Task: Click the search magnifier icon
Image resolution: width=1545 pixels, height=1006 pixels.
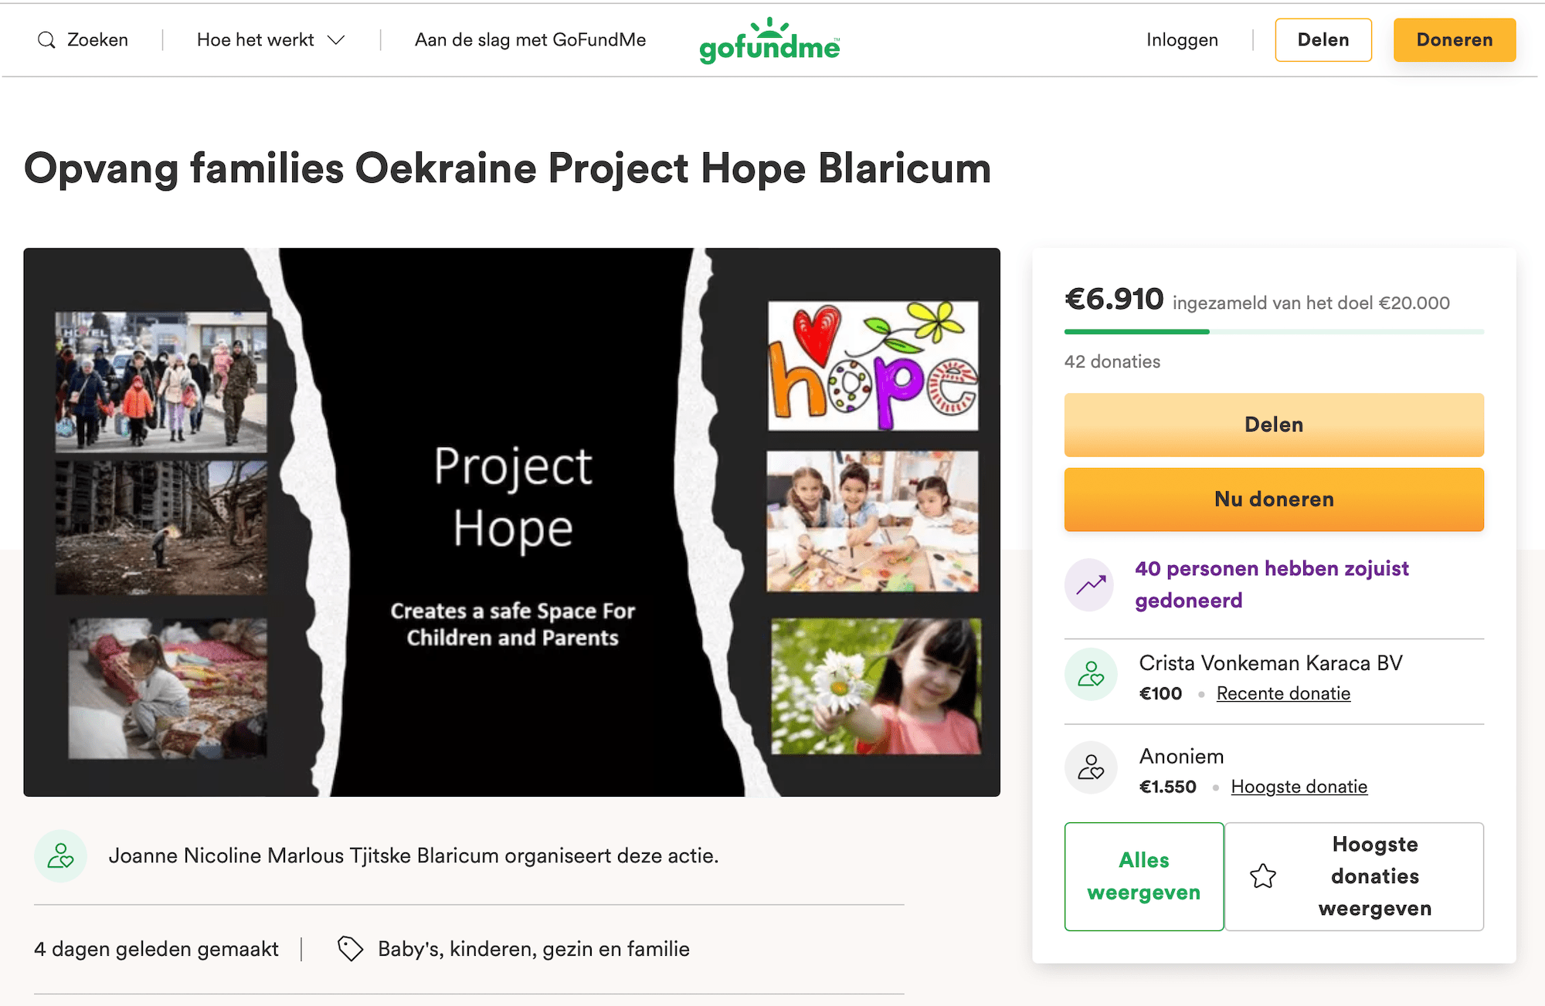Action: [46, 40]
